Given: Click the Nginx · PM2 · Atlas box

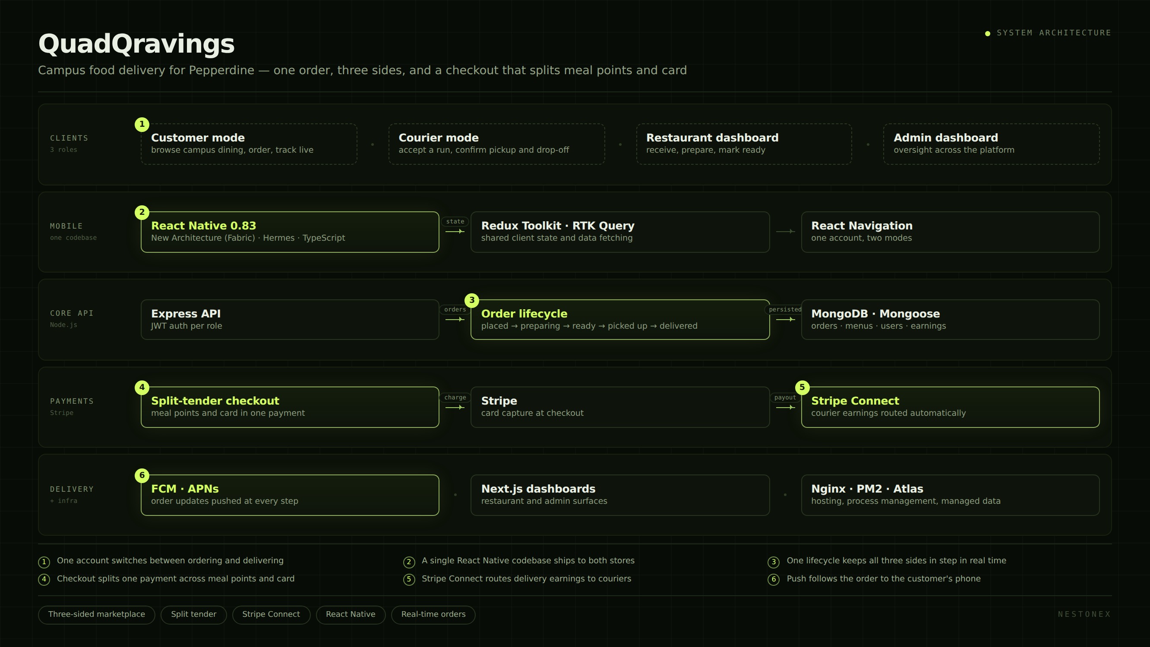Looking at the screenshot, I should (950, 495).
